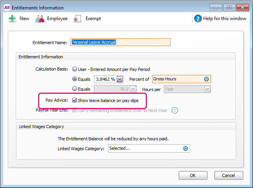
Task: Click the Entitlement Name text field
Action: coord(120,42)
